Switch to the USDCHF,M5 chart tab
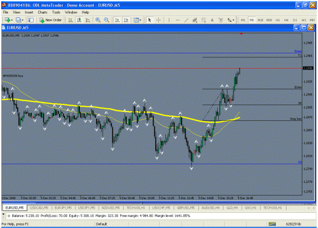318x228 pixels. [161, 208]
